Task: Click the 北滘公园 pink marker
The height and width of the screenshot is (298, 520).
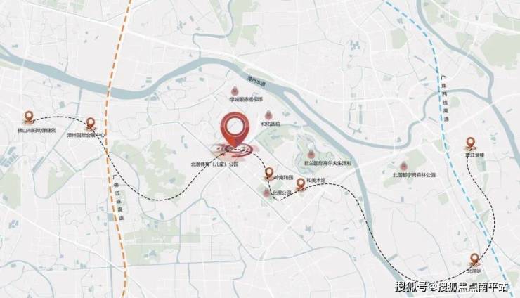Action: click(x=266, y=193)
